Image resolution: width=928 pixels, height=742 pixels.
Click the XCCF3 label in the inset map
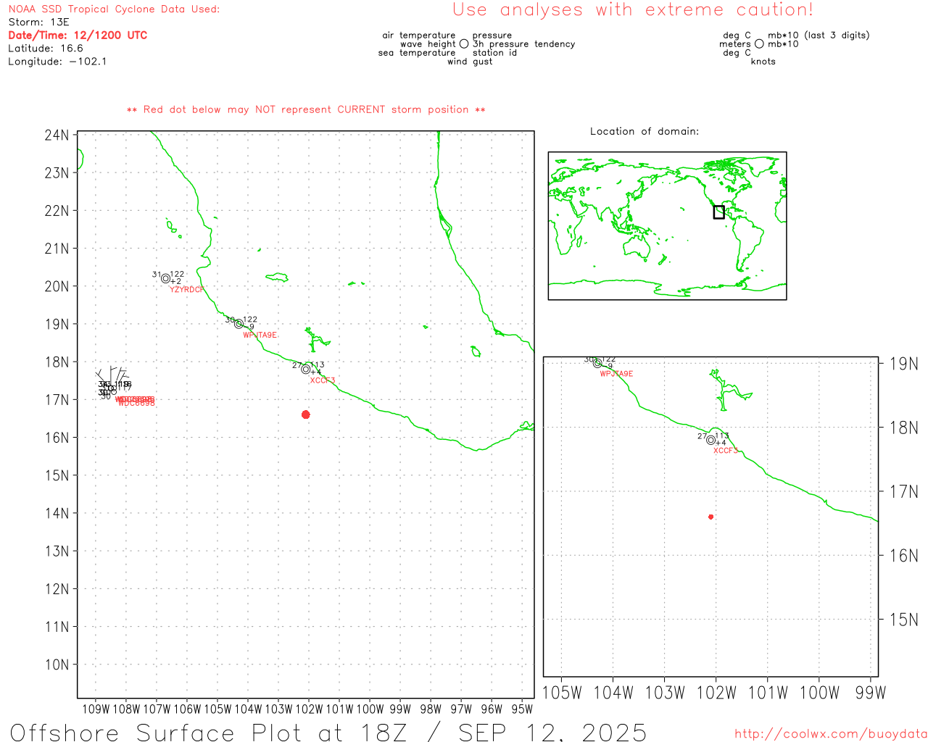click(726, 451)
